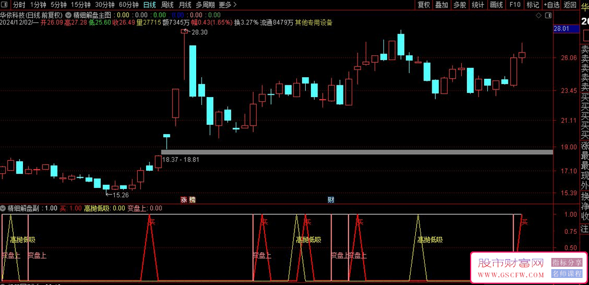Click the 1.00 sub-chart axis label
This screenshot has height=285, width=589.
click(x=571, y=215)
